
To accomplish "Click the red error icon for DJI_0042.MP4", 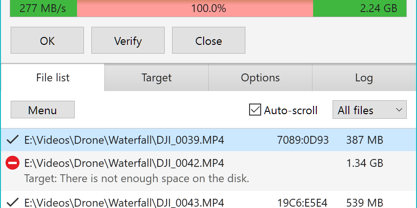I will tap(13, 163).
